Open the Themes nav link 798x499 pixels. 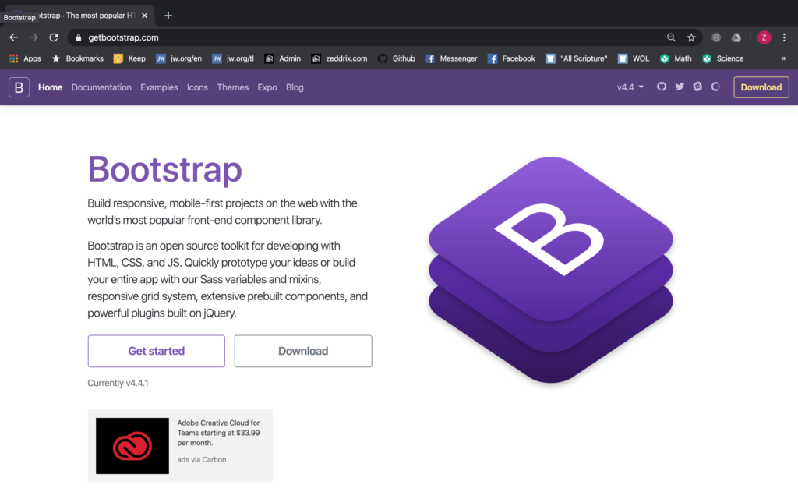pyautogui.click(x=232, y=87)
